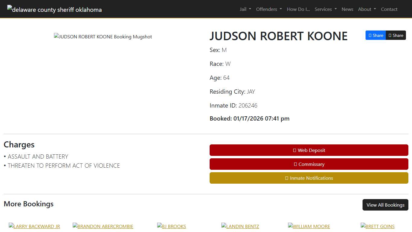Follow the WILLIAM MOORE link
The image size is (412, 232).
pyautogui.click(x=309, y=226)
